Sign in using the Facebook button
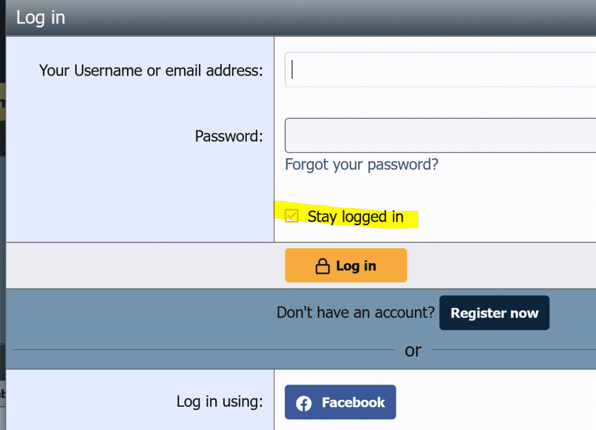Image resolution: width=596 pixels, height=430 pixels. coord(340,402)
